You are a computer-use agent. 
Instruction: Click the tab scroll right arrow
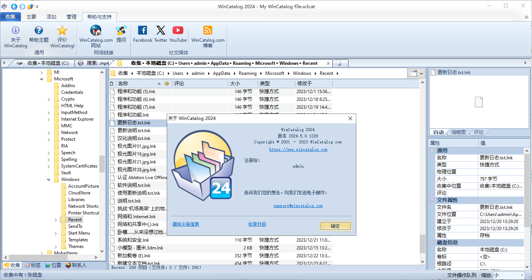tap(526, 63)
